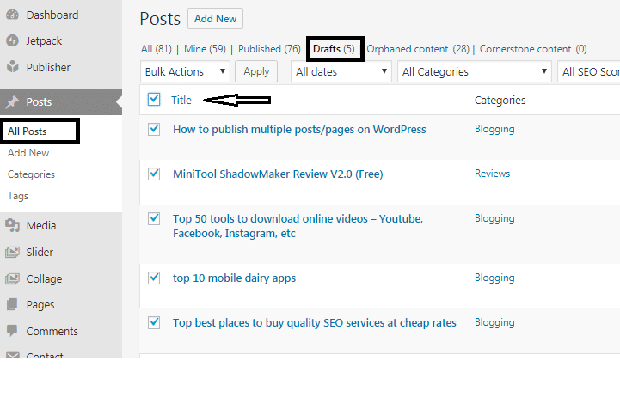Click Blogging category of 'Top 50 tools' post
The width and height of the screenshot is (620, 403).
click(494, 218)
